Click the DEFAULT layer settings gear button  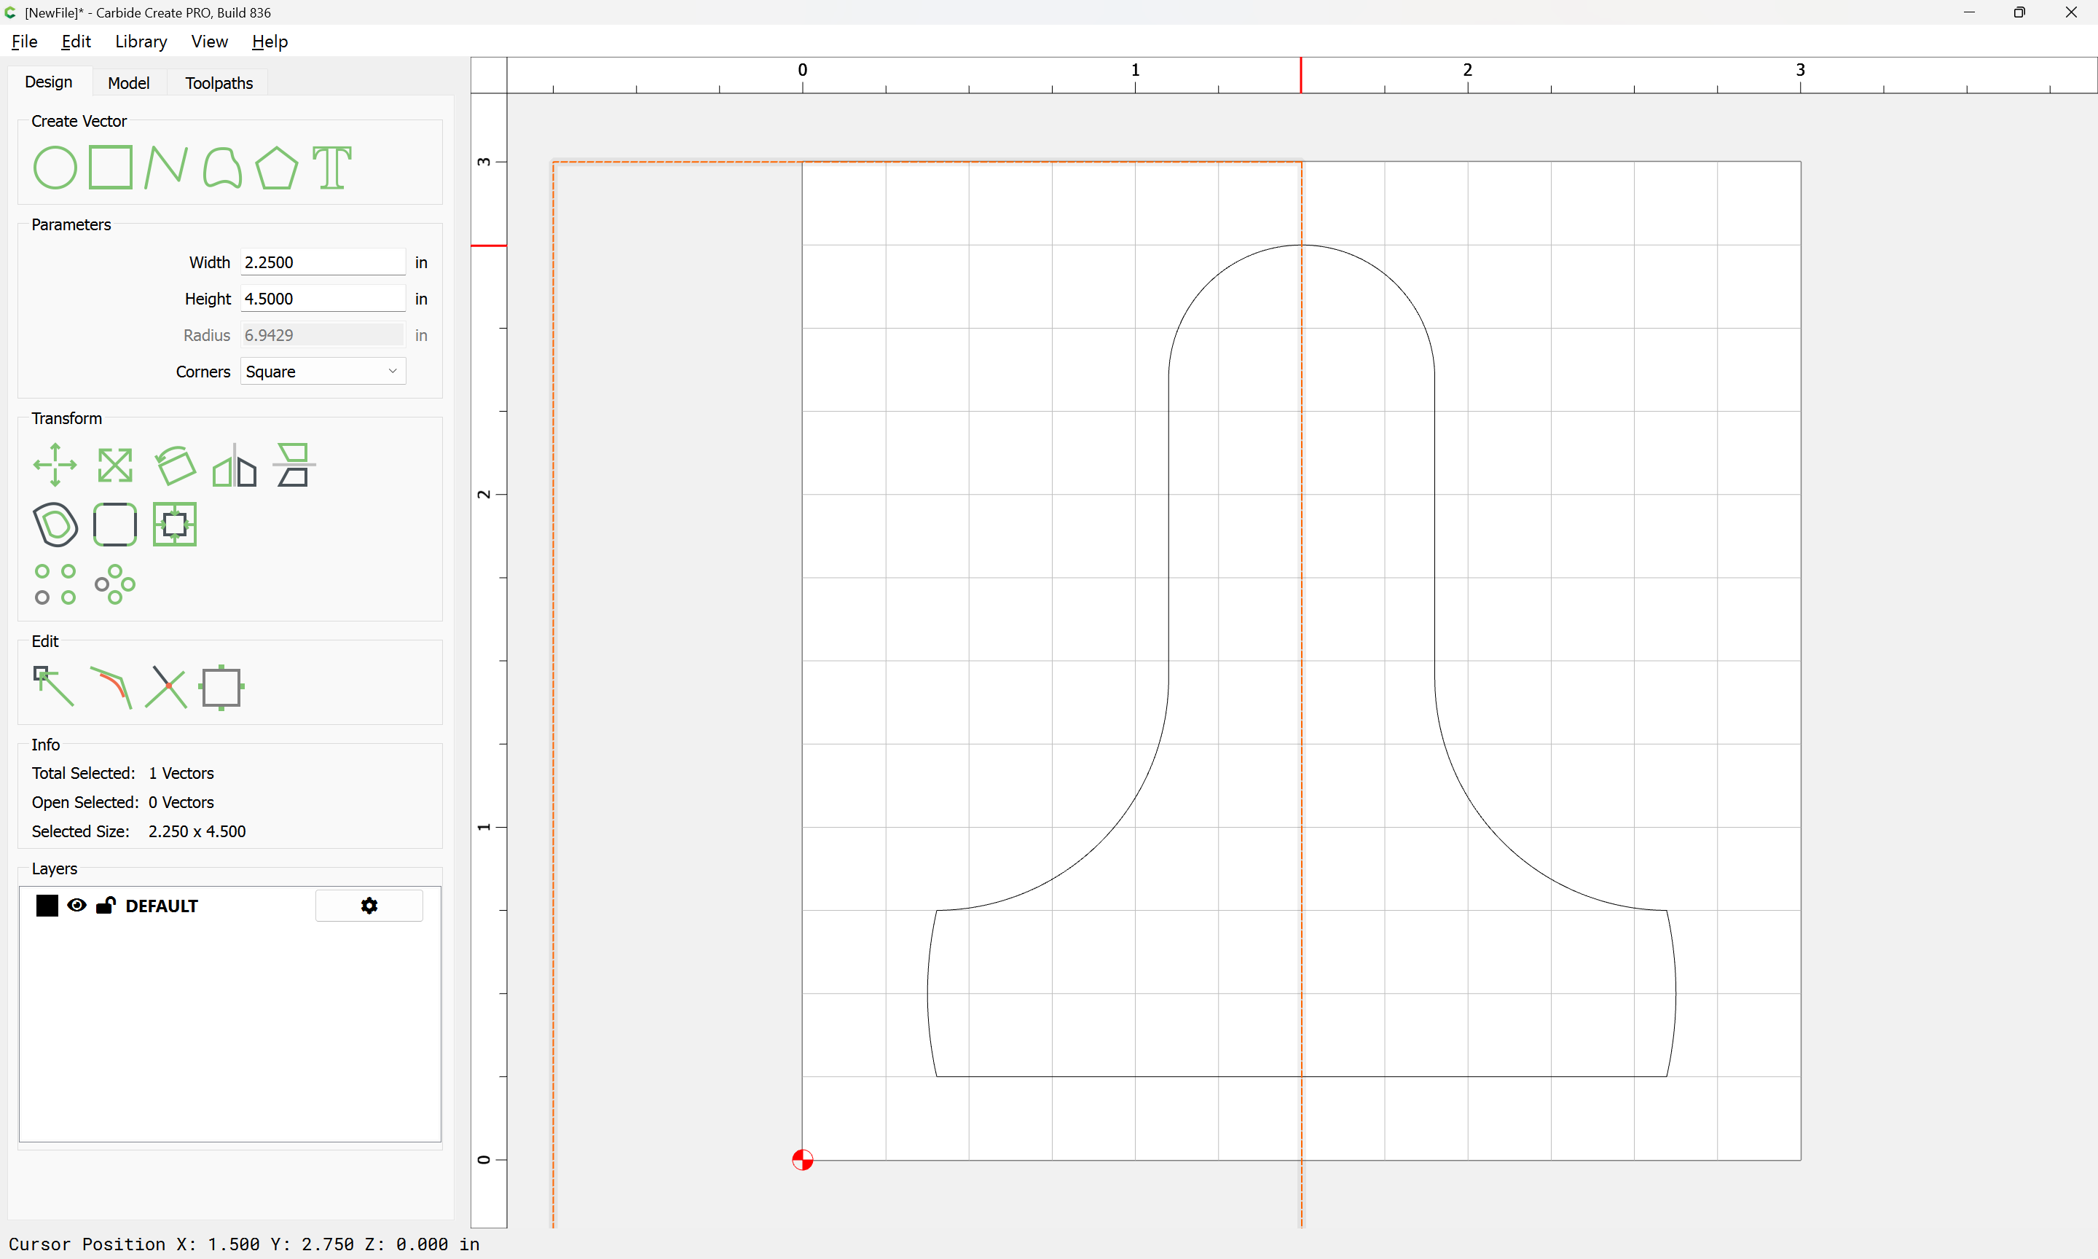pos(369,905)
